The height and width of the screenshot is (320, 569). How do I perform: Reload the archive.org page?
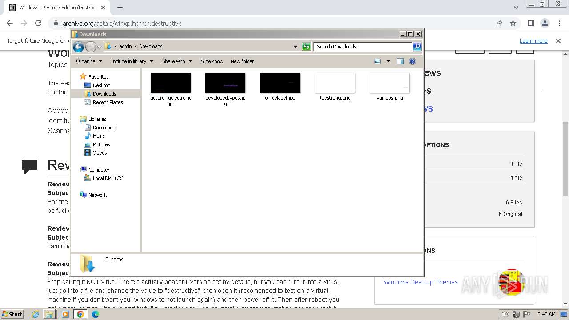38,23
